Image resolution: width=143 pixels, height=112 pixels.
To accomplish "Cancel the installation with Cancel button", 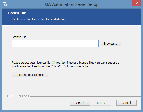I will point(126,103).
